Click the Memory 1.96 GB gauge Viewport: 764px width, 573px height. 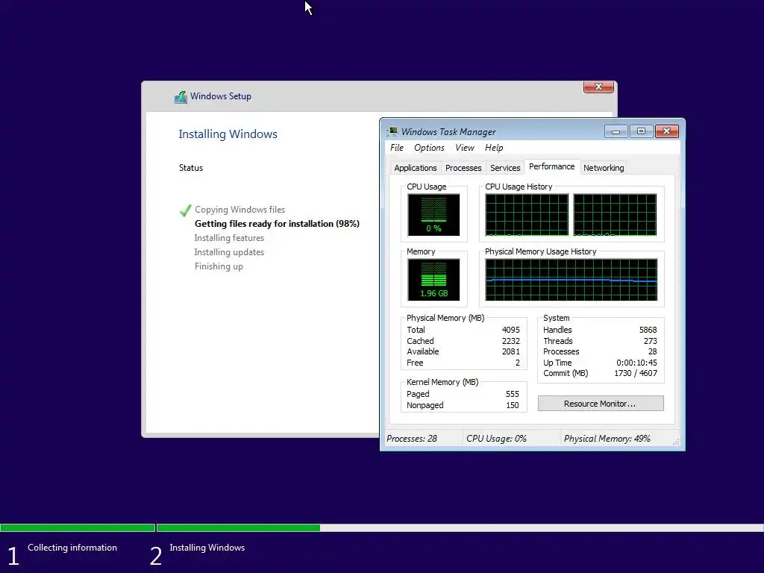click(x=433, y=280)
